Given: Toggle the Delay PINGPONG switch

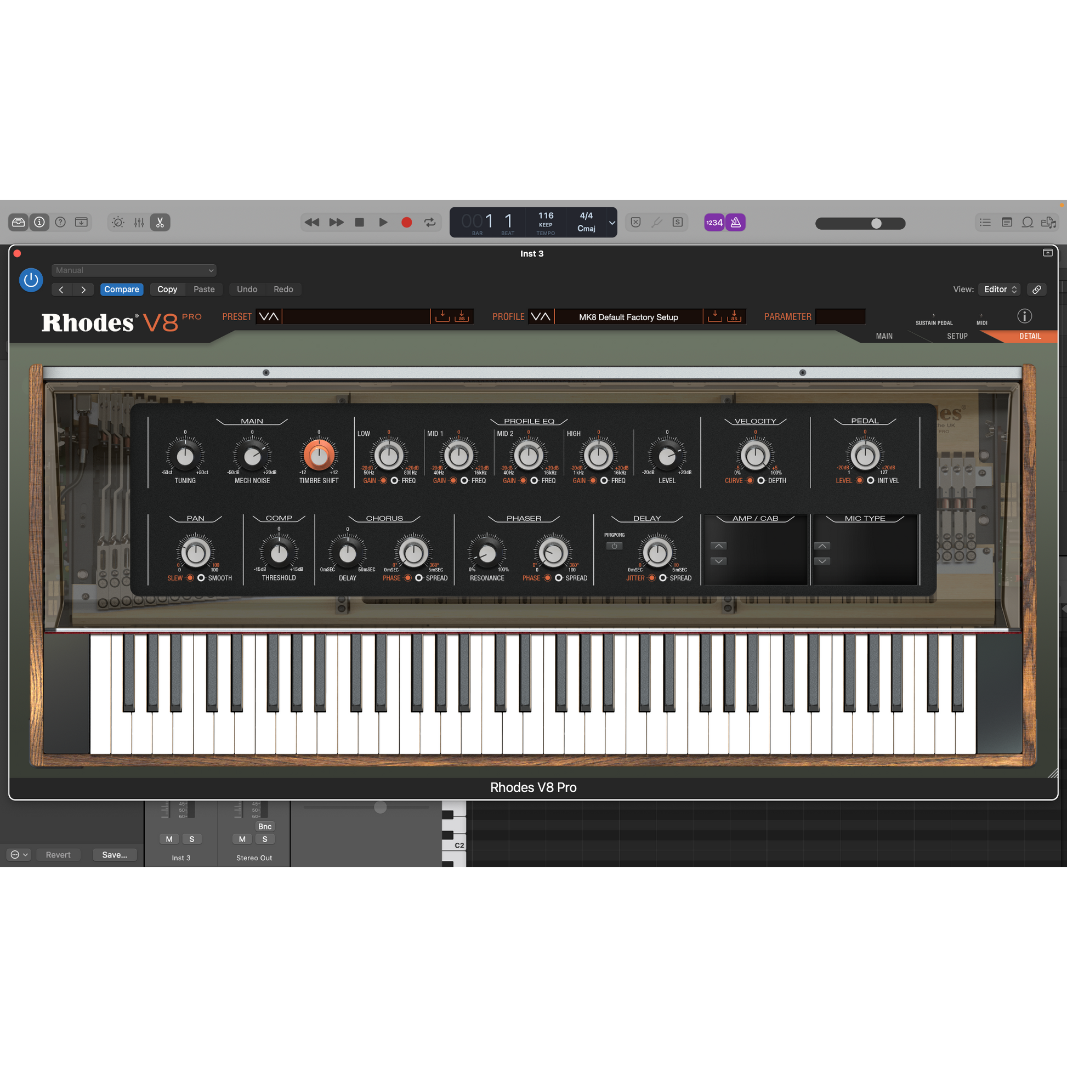Looking at the screenshot, I should click(x=614, y=546).
